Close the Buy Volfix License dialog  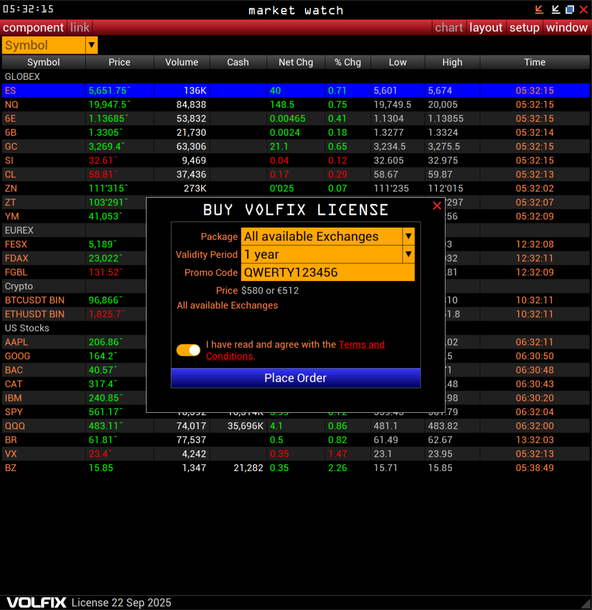(437, 206)
